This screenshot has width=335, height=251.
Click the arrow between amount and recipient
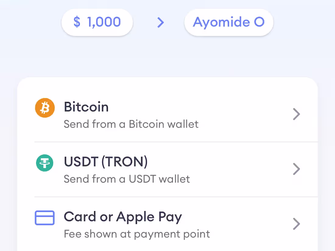tap(160, 23)
